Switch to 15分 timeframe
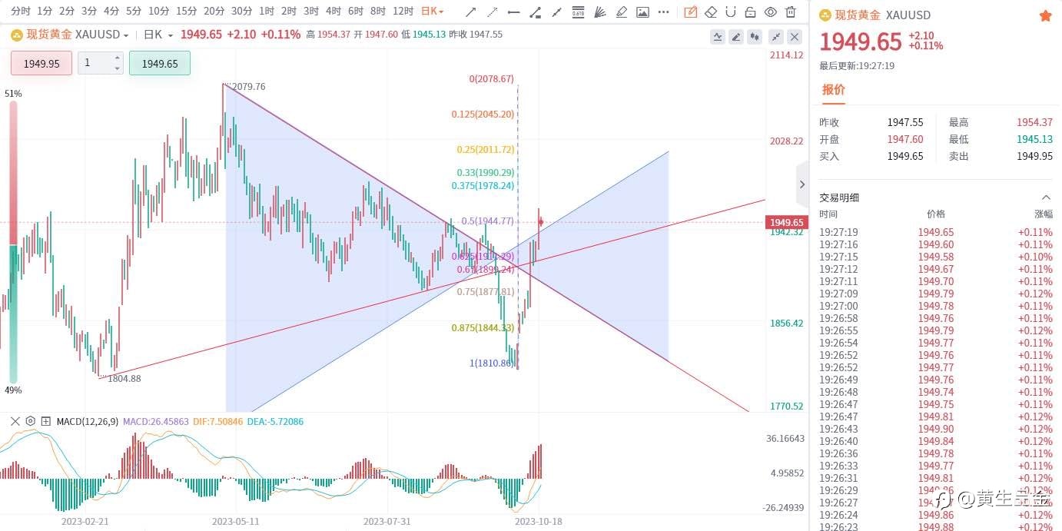This screenshot has height=531, width=1062. click(x=186, y=12)
